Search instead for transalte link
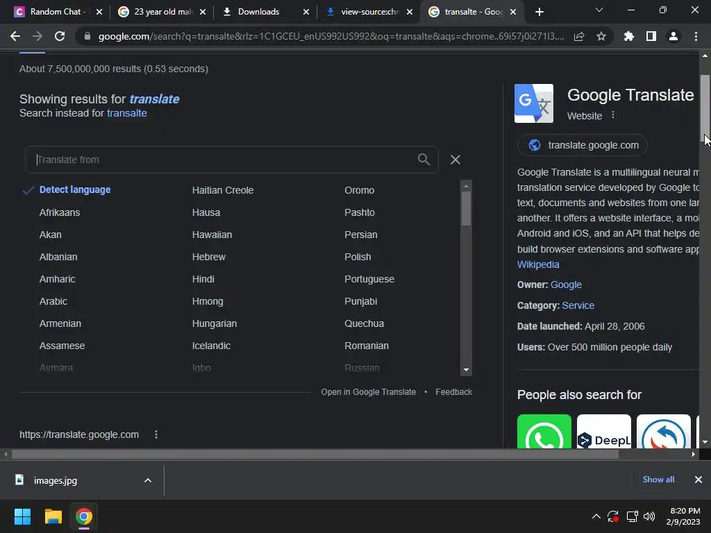The height and width of the screenshot is (533, 711). point(126,113)
